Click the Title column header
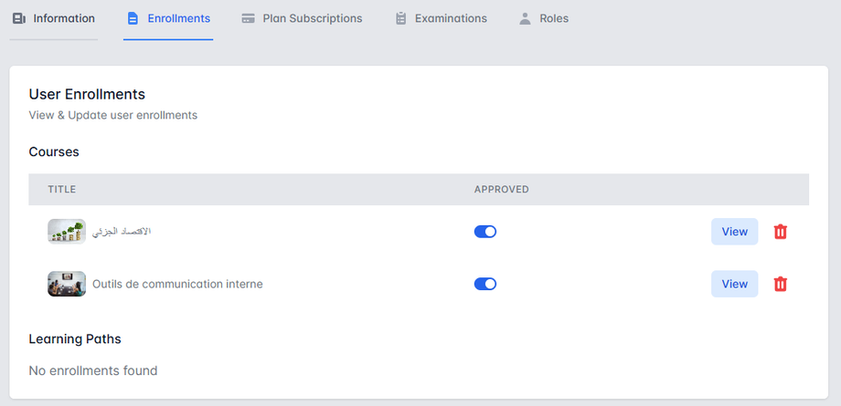The width and height of the screenshot is (841, 406). tap(62, 190)
